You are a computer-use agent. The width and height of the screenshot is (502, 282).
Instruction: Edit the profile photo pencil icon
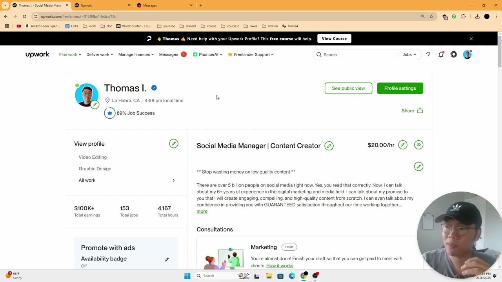(95, 105)
